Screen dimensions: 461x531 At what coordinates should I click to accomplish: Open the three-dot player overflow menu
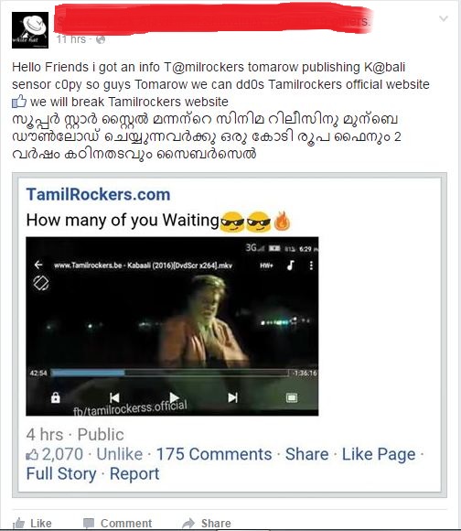311,265
